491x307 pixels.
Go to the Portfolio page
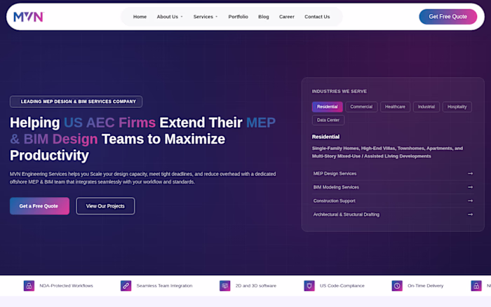(x=238, y=17)
